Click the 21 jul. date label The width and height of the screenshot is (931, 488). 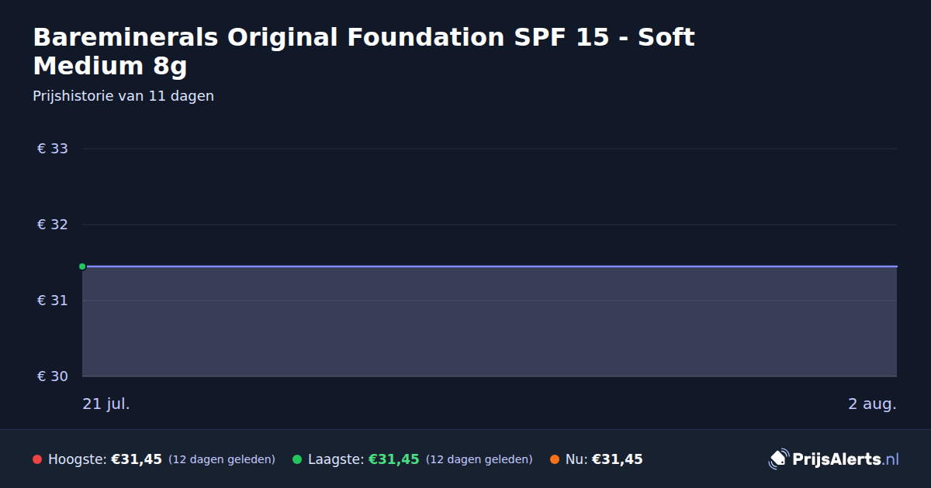click(x=106, y=404)
